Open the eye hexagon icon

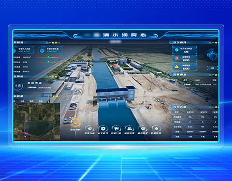pyautogui.click(x=143, y=129)
